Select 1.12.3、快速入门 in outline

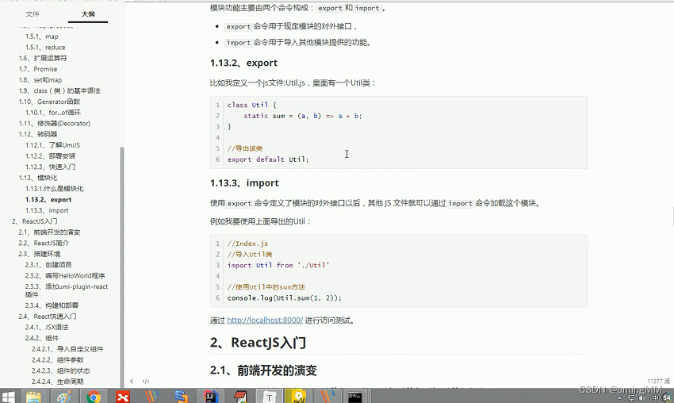[50, 167]
